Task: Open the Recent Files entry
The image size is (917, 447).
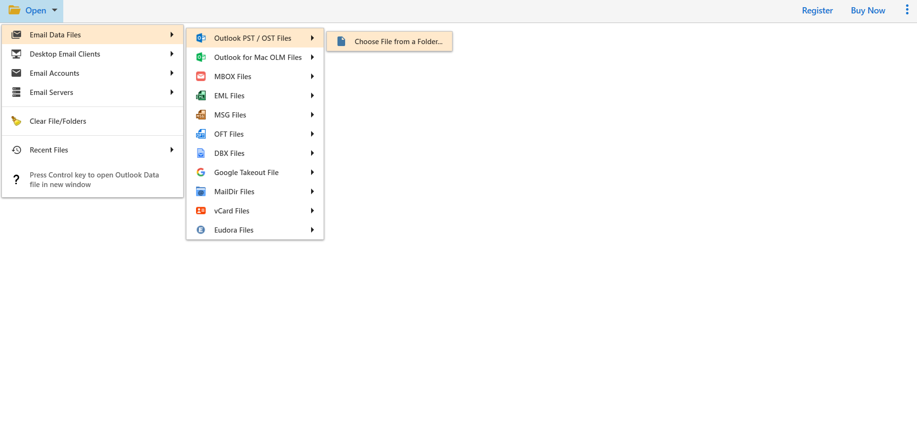Action: [93, 150]
